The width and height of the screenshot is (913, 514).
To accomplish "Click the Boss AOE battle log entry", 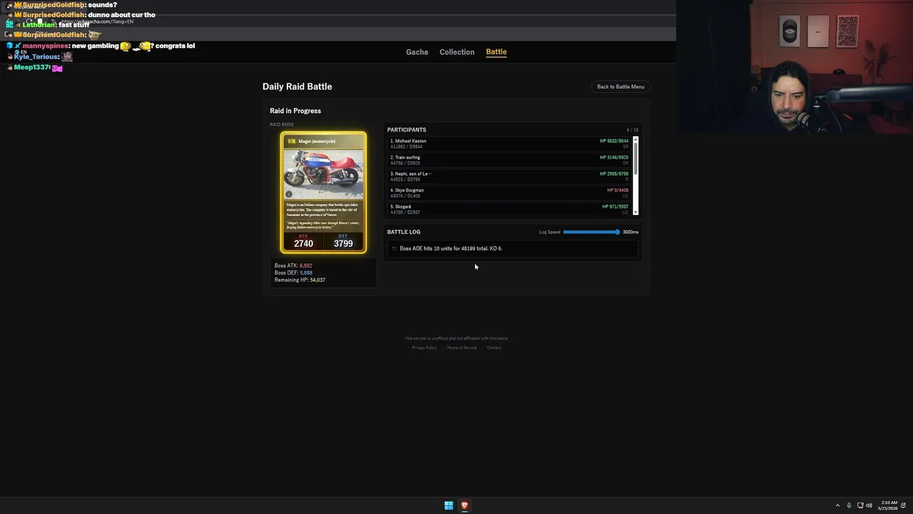I will tap(513, 248).
